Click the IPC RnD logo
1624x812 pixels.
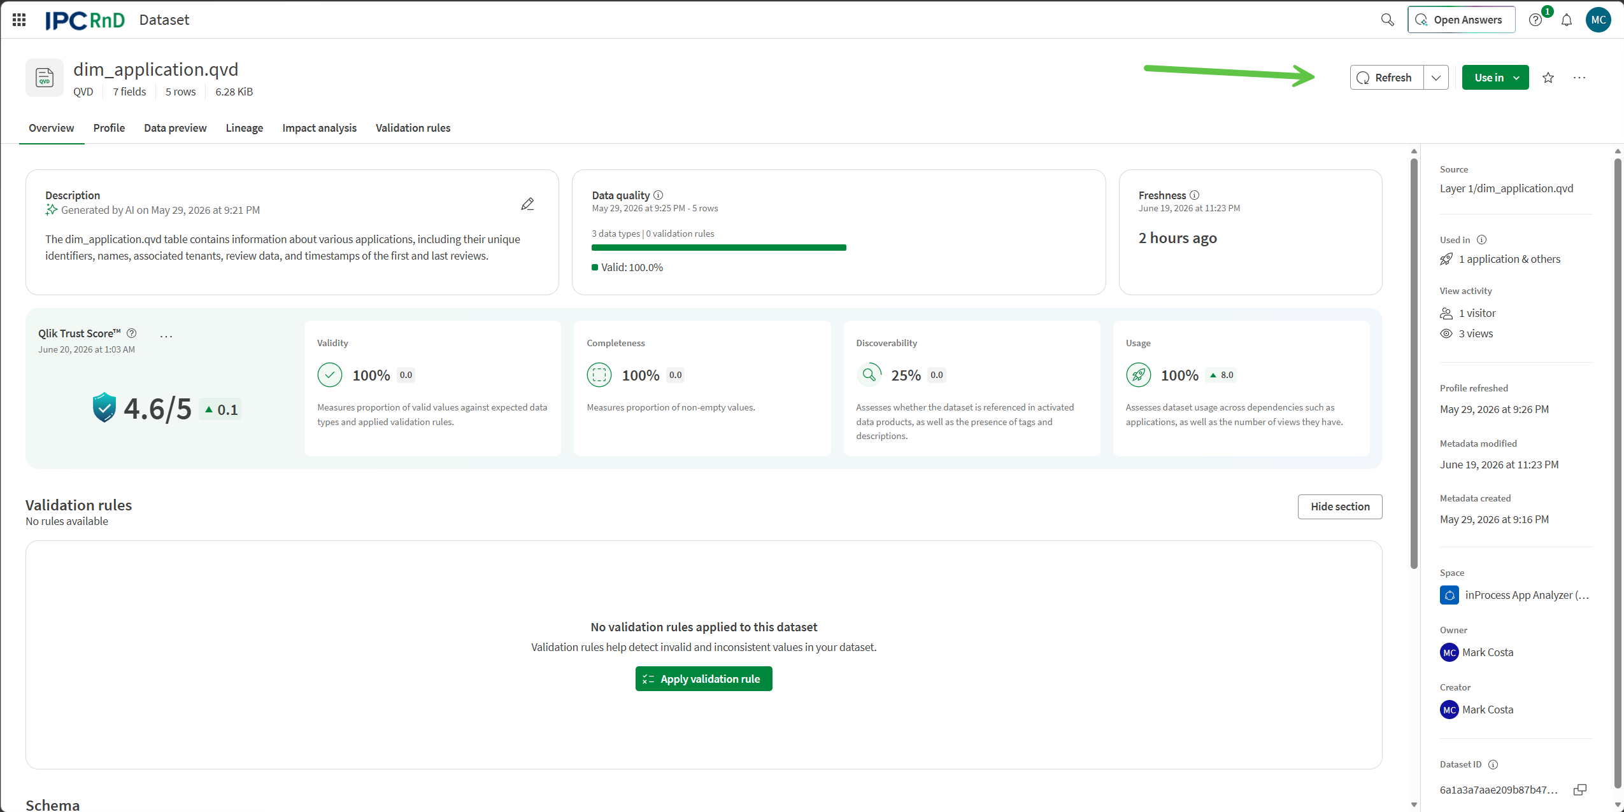(85, 20)
